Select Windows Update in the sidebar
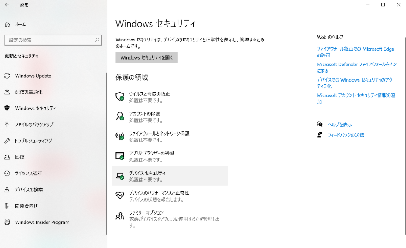Image resolution: width=406 pixels, height=248 pixels. point(33,76)
